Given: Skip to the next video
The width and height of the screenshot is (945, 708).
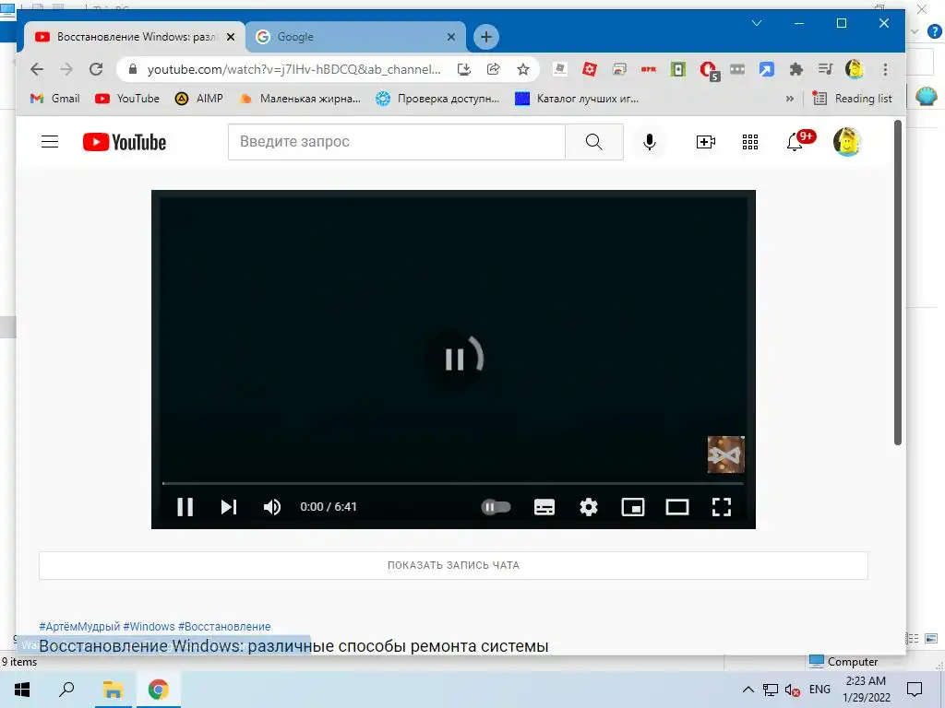Looking at the screenshot, I should (x=229, y=507).
